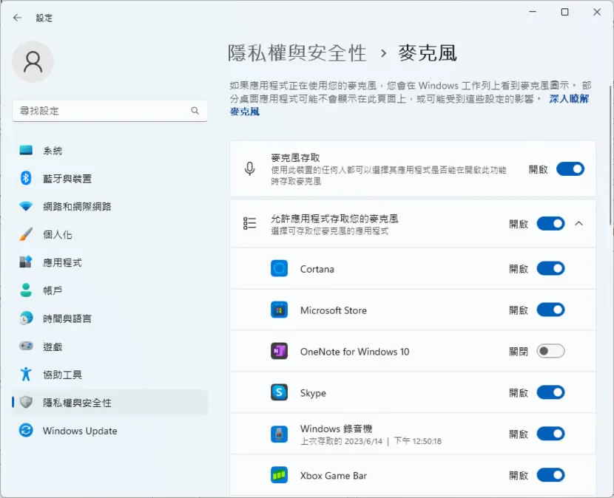The image size is (614, 498).
Task: Open 應用程式 settings category
Action: 110,262
